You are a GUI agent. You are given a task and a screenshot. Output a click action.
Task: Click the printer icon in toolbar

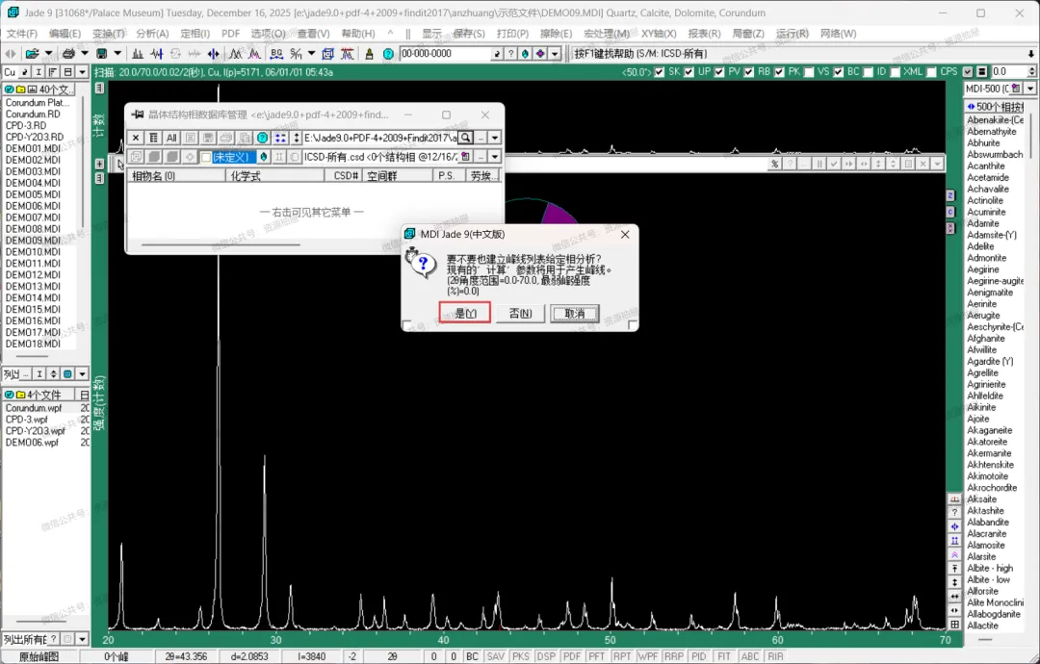pyautogui.click(x=67, y=54)
